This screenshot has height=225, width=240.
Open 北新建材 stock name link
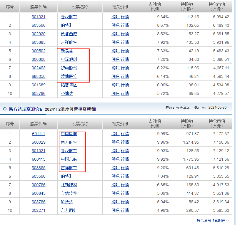[69, 185]
